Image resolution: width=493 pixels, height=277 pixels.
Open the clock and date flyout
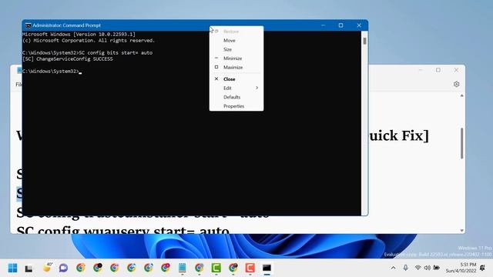[461, 268]
